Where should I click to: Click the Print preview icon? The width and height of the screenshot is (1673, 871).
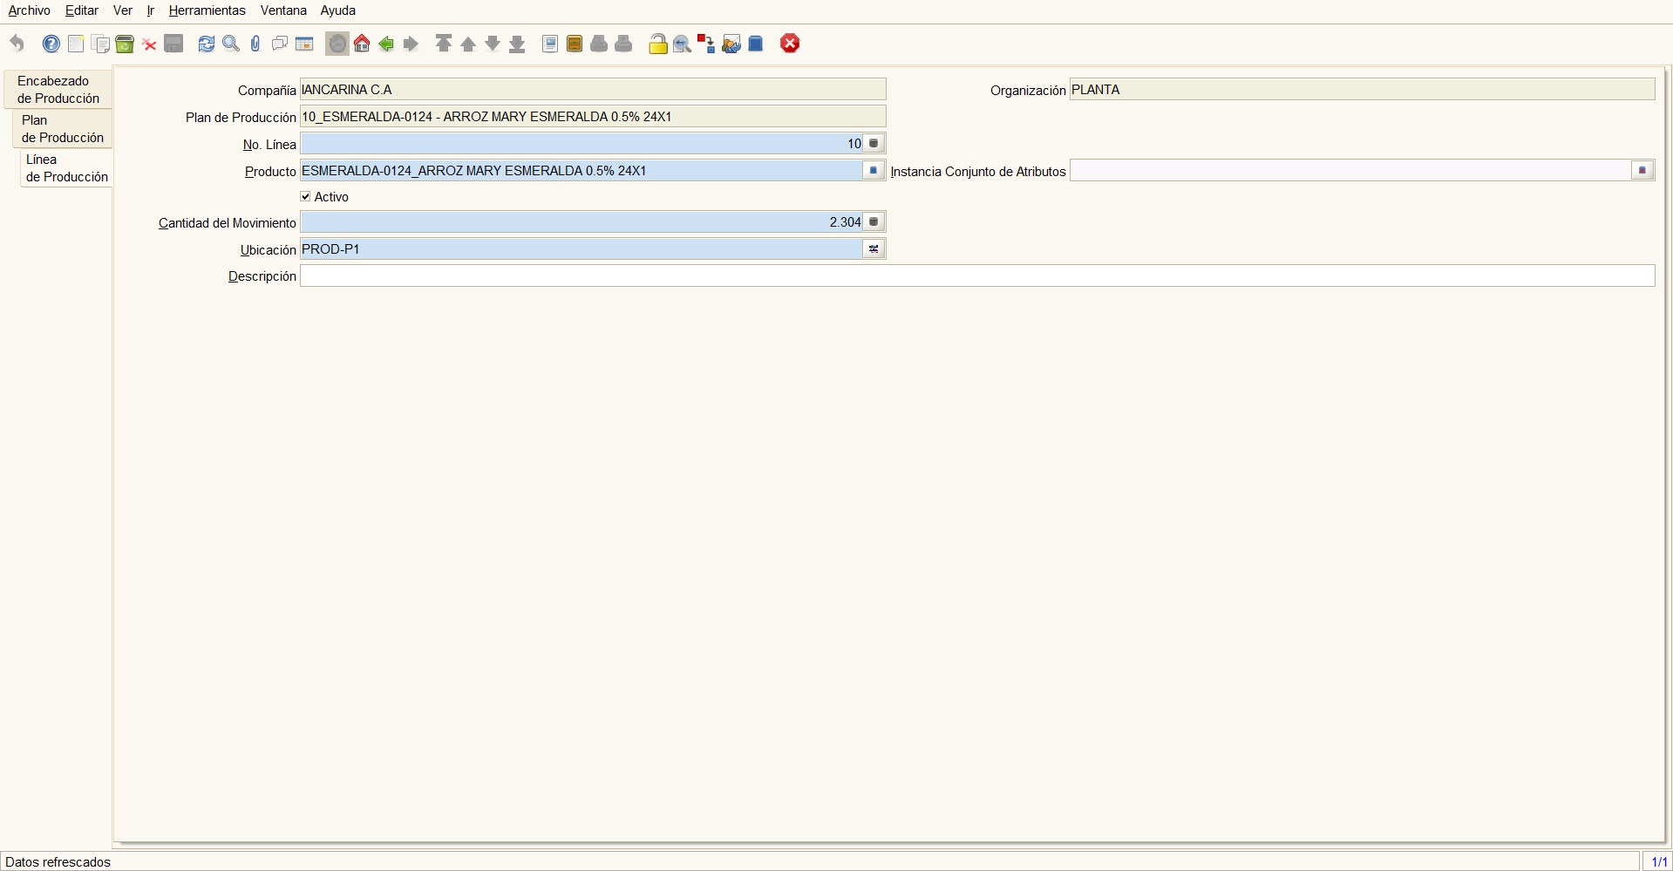click(599, 44)
